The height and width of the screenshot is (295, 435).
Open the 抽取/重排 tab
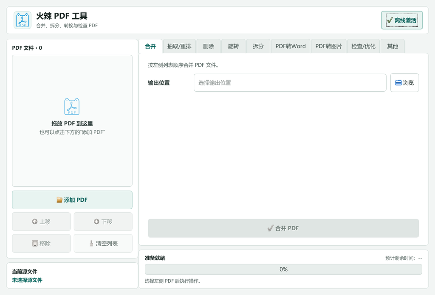pos(179,46)
